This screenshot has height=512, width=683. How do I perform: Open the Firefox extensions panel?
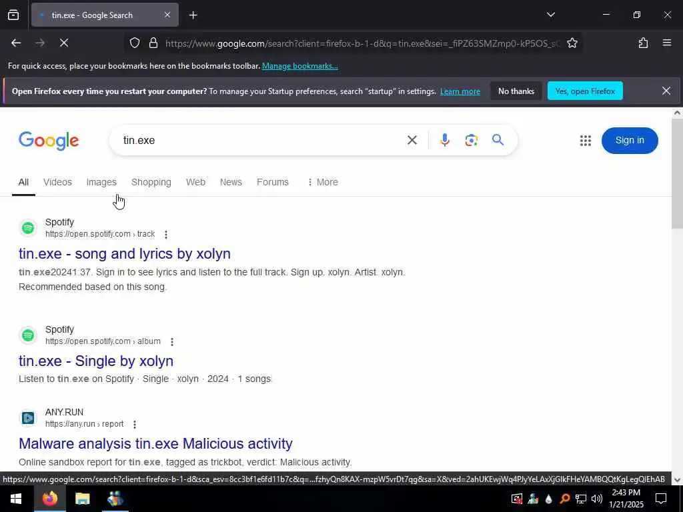click(643, 43)
